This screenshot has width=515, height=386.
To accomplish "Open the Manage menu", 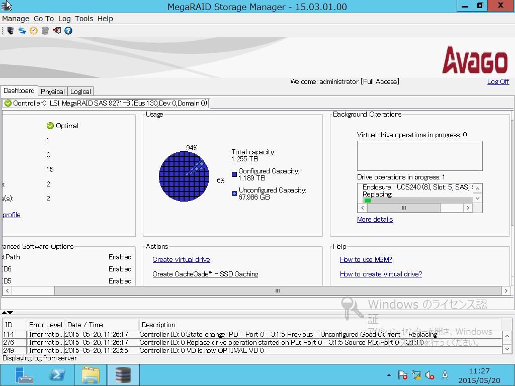I will click(16, 19).
